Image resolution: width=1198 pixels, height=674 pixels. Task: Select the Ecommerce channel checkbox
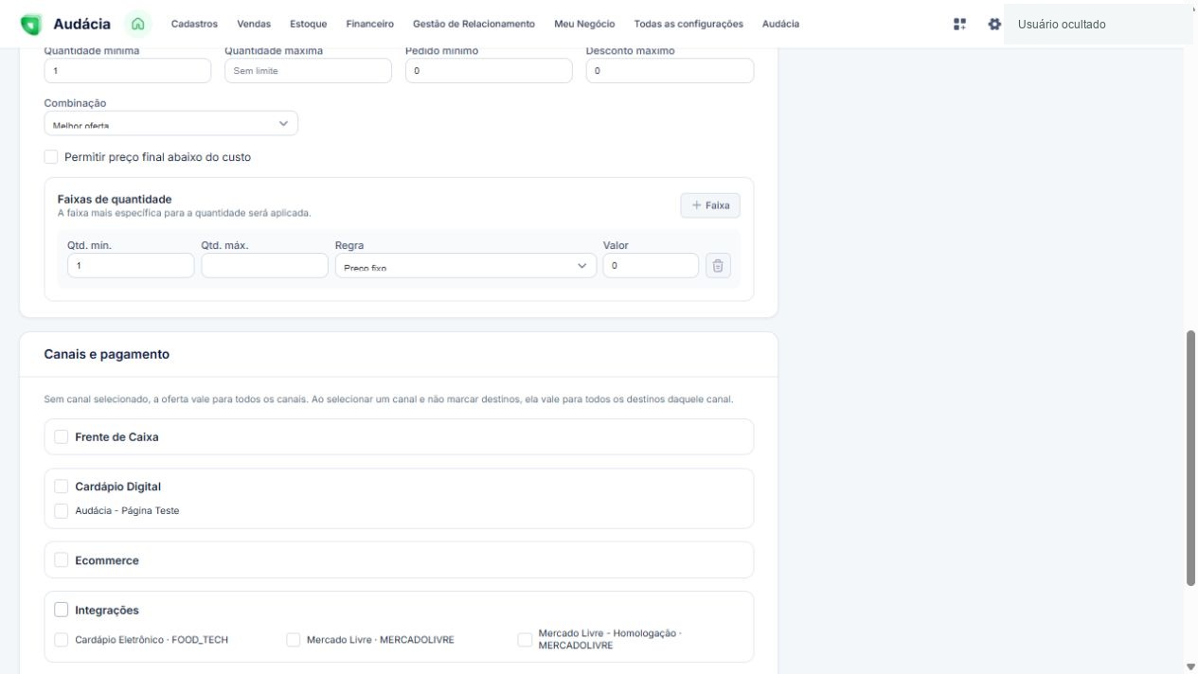tap(62, 560)
